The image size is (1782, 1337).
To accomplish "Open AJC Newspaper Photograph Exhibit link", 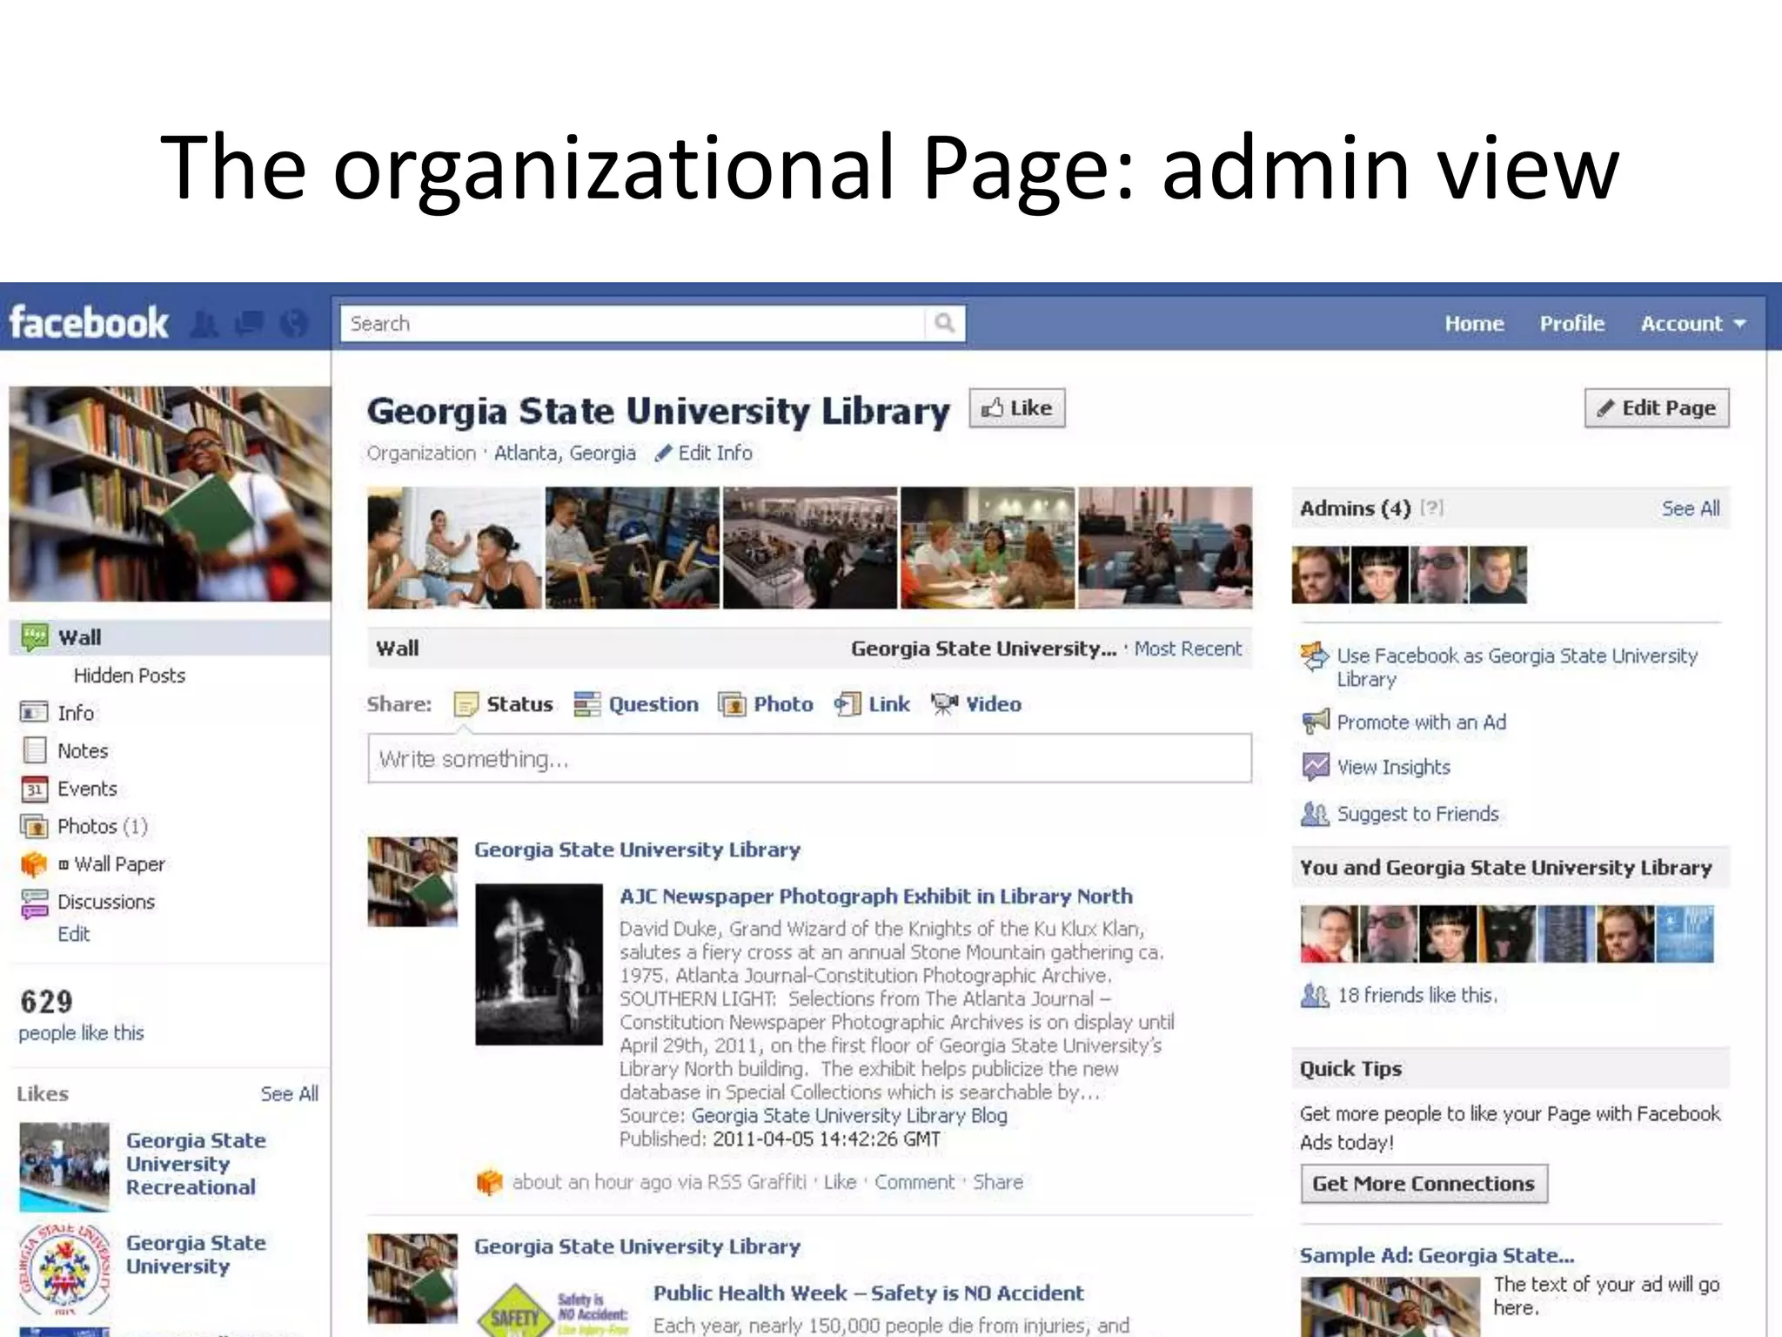I will (876, 897).
